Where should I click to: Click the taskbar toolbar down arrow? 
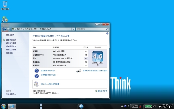coord(41,108)
